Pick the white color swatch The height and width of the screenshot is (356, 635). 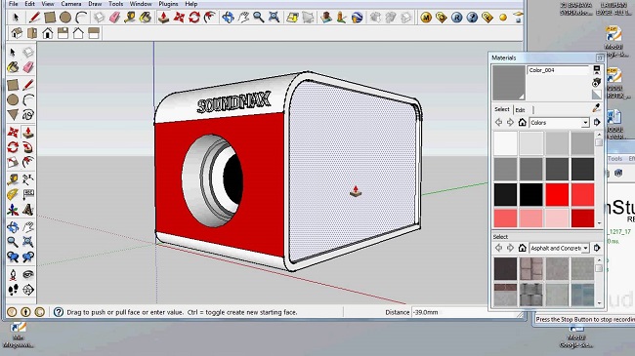coord(505,143)
